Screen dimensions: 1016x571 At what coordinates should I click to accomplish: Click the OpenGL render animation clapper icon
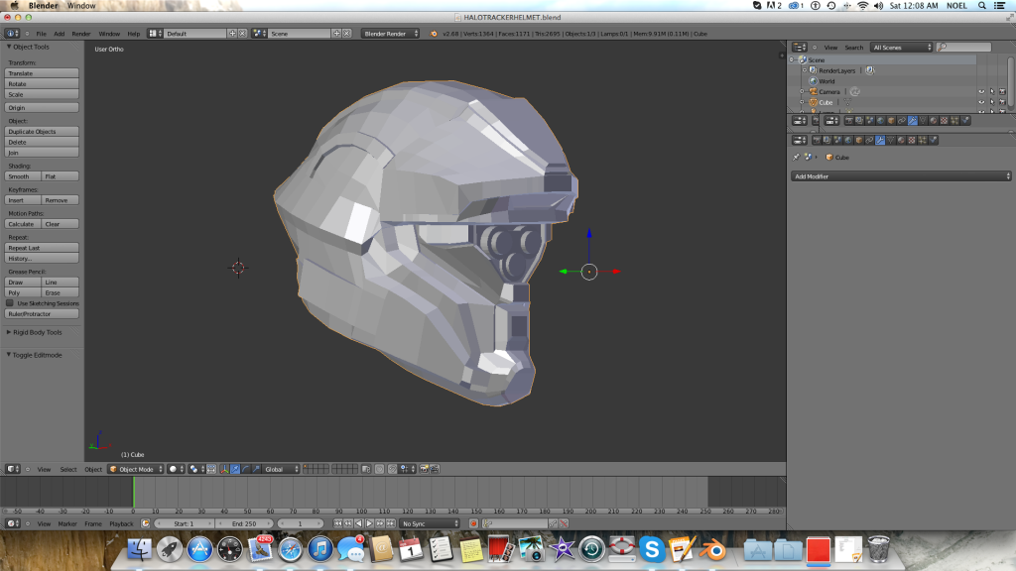coord(435,469)
